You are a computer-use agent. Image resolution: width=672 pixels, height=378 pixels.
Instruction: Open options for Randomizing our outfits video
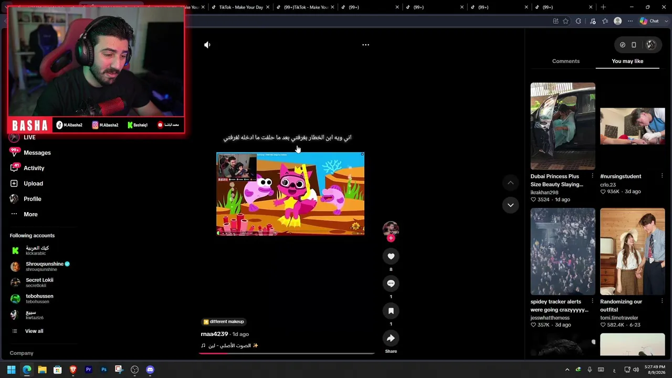tap(662, 301)
